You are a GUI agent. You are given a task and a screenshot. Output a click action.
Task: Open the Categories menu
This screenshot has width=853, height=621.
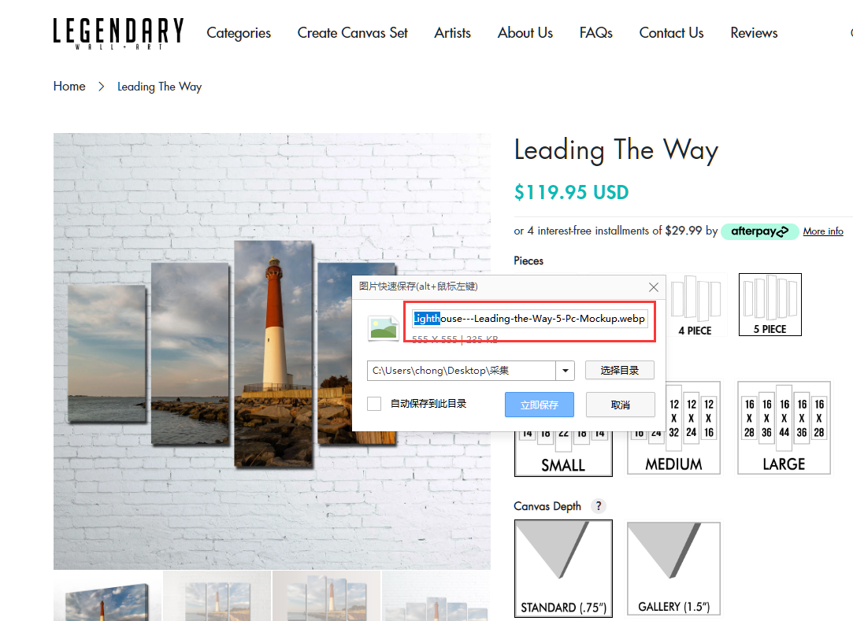[239, 32]
